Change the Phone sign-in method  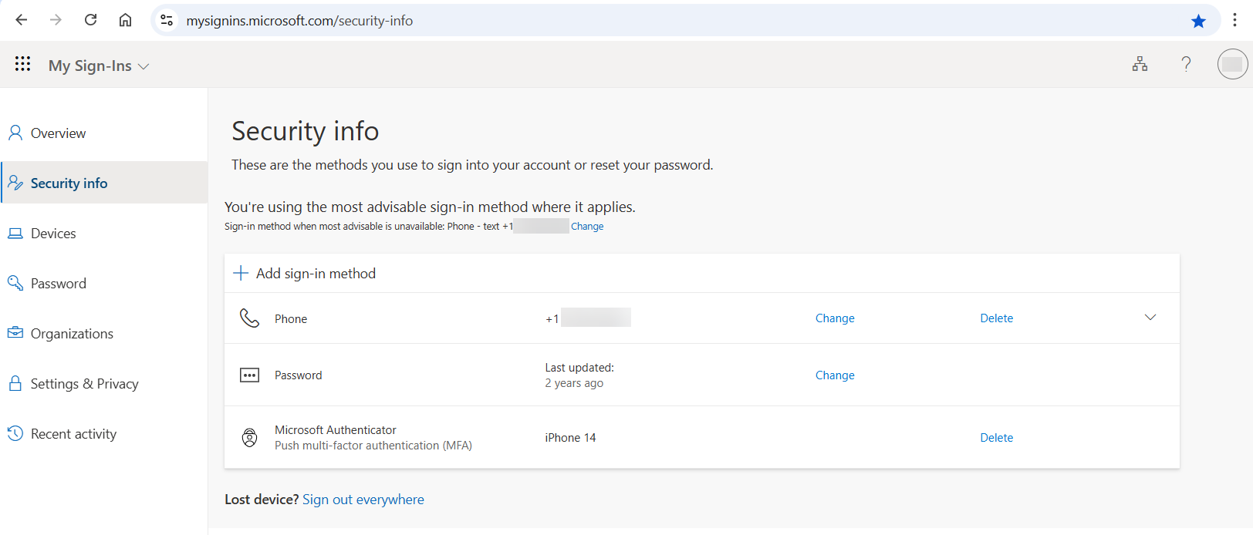click(x=835, y=318)
